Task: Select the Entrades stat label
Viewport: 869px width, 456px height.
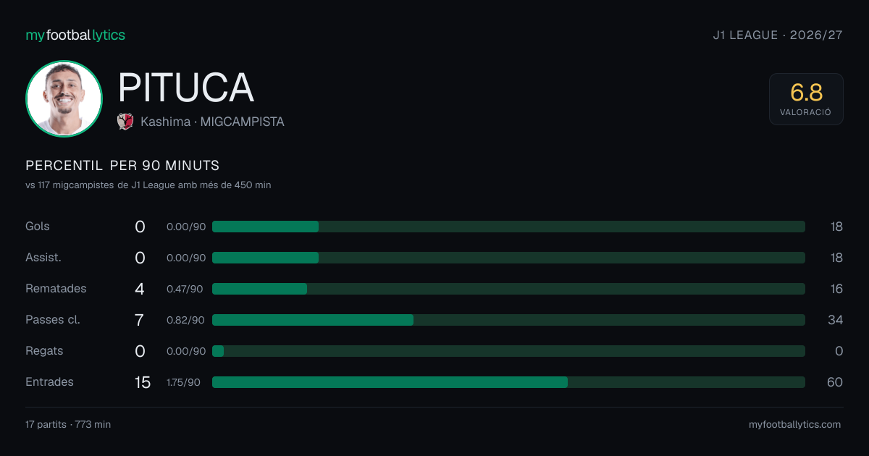Action: (x=49, y=382)
